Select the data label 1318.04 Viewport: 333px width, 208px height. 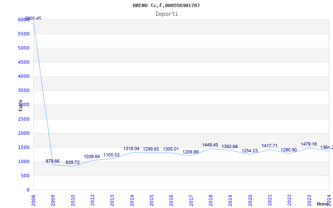click(132, 149)
